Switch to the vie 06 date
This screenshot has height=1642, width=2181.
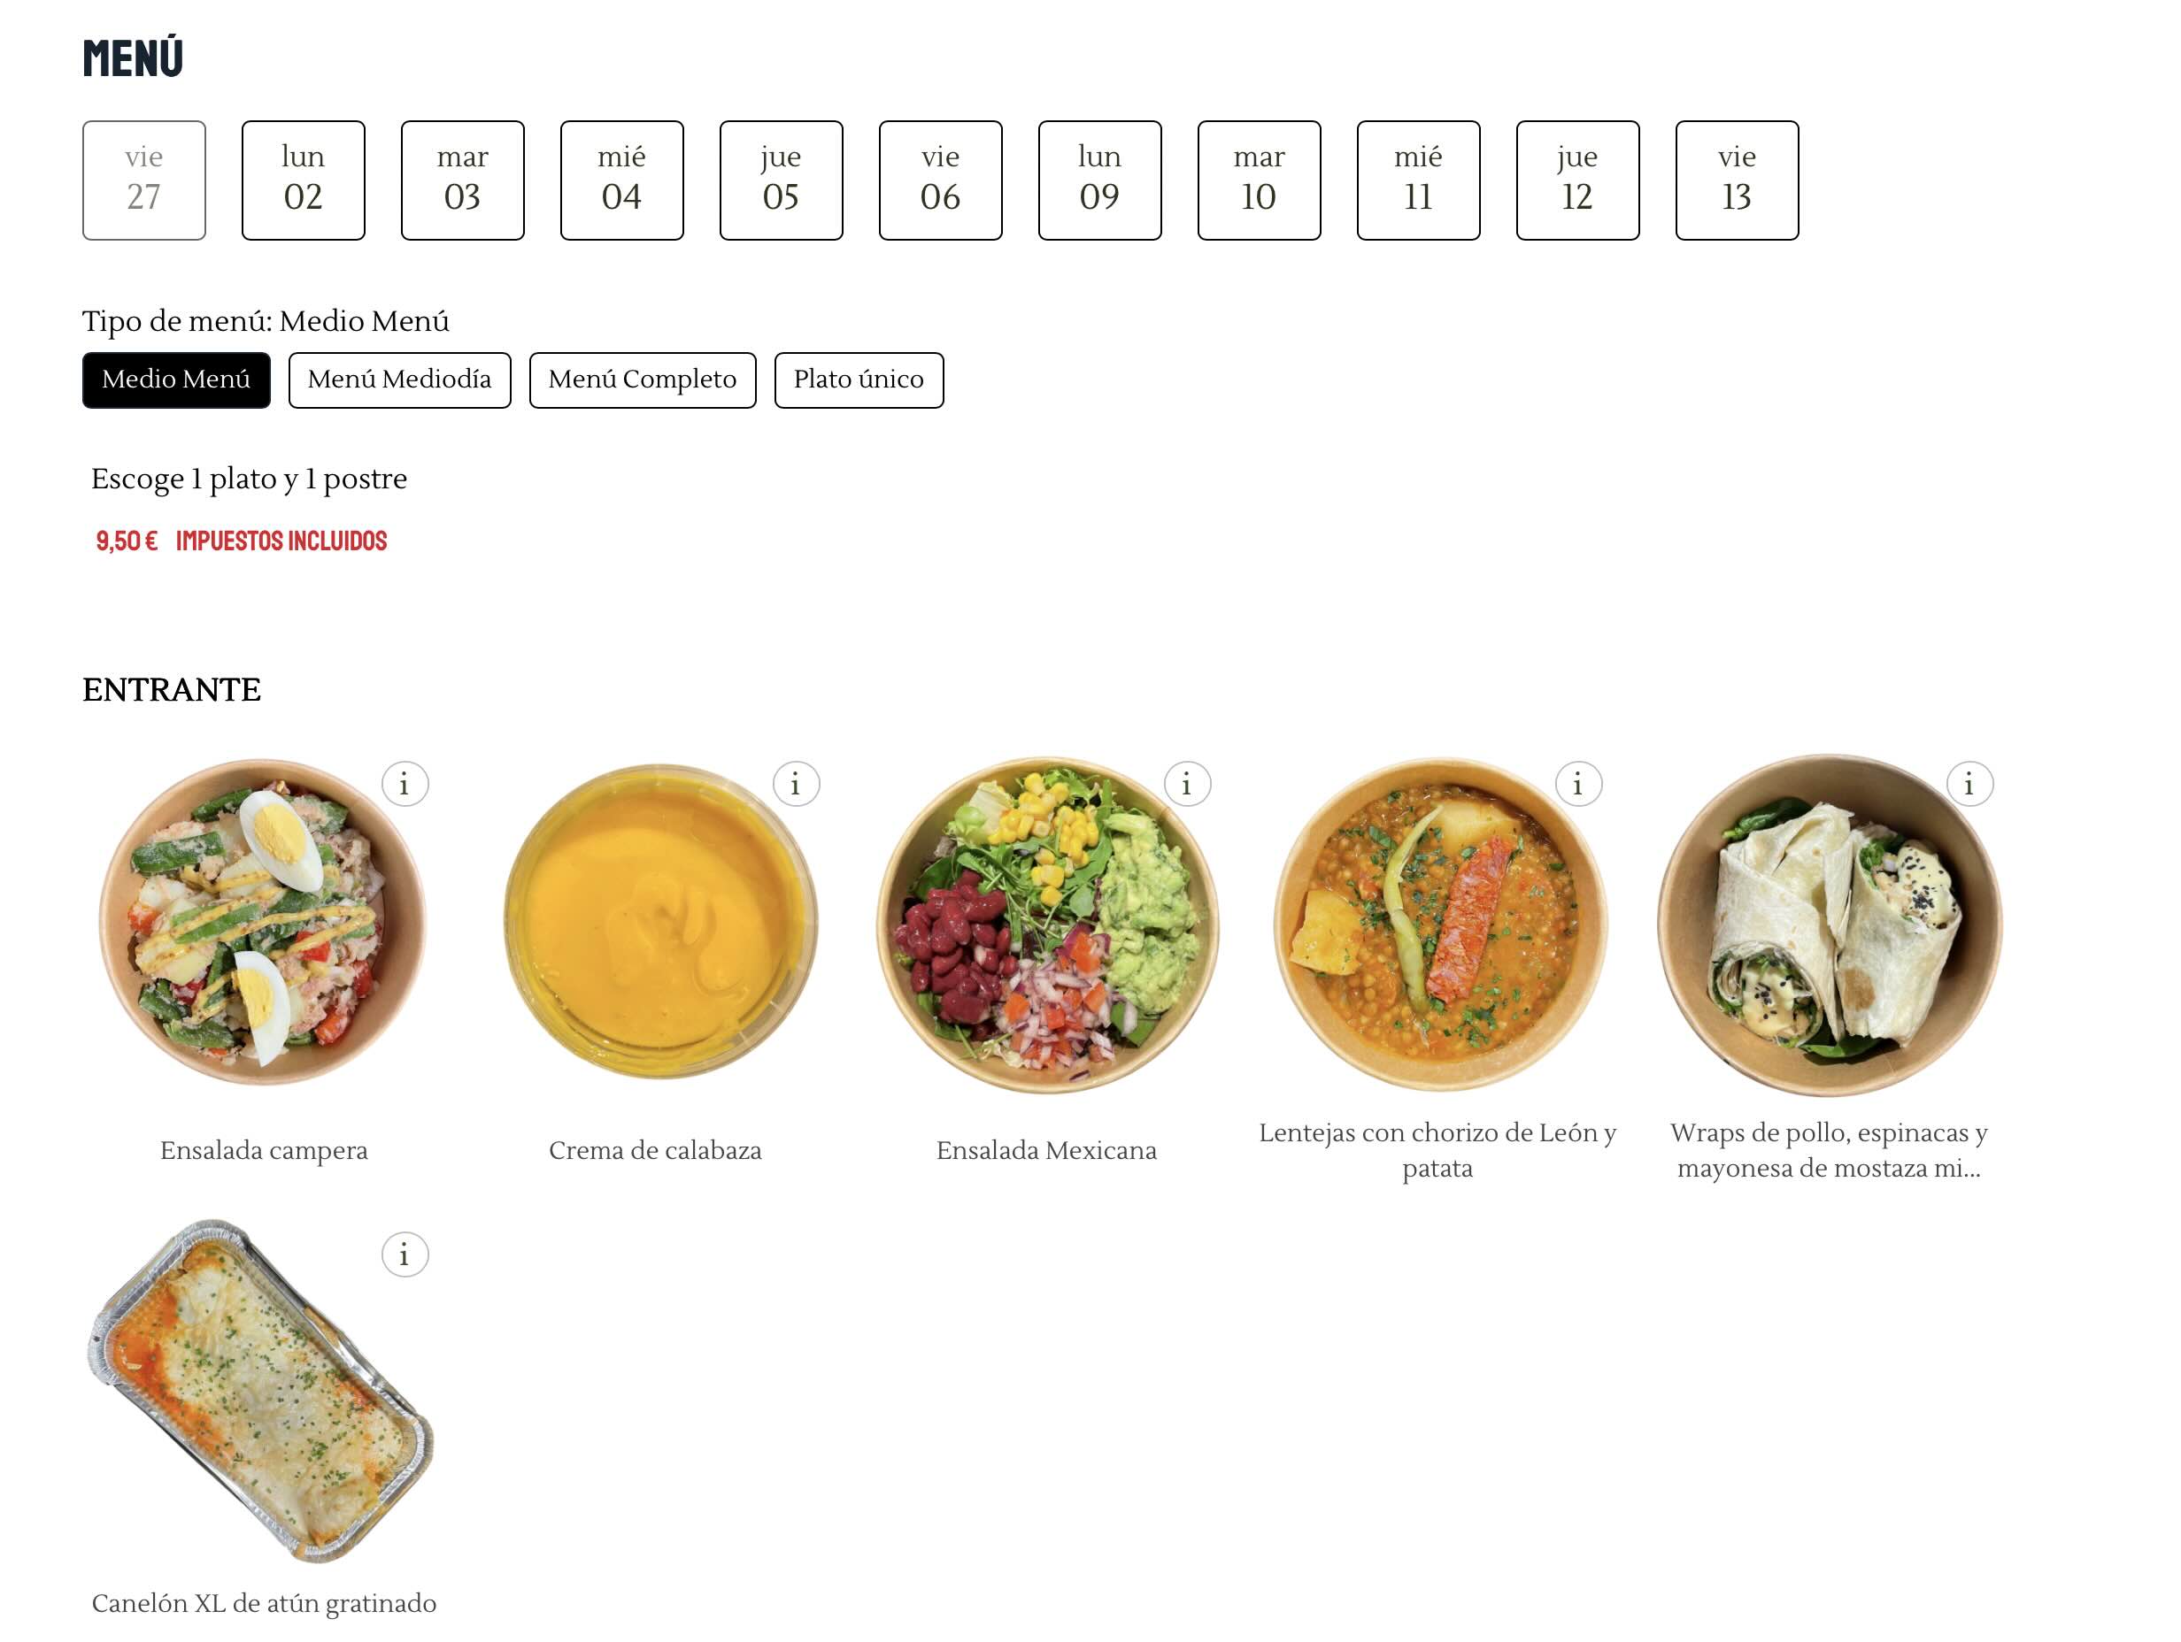(940, 180)
